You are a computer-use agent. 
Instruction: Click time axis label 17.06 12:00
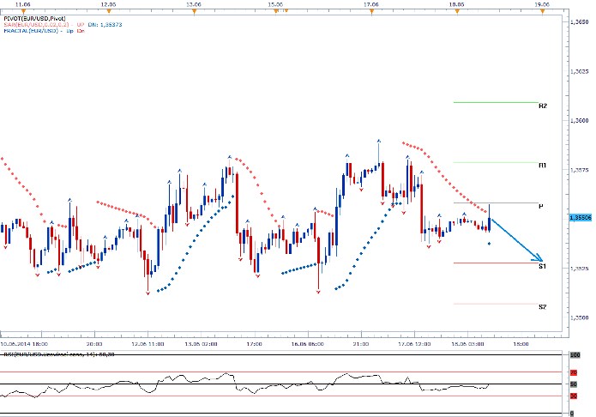(415, 344)
